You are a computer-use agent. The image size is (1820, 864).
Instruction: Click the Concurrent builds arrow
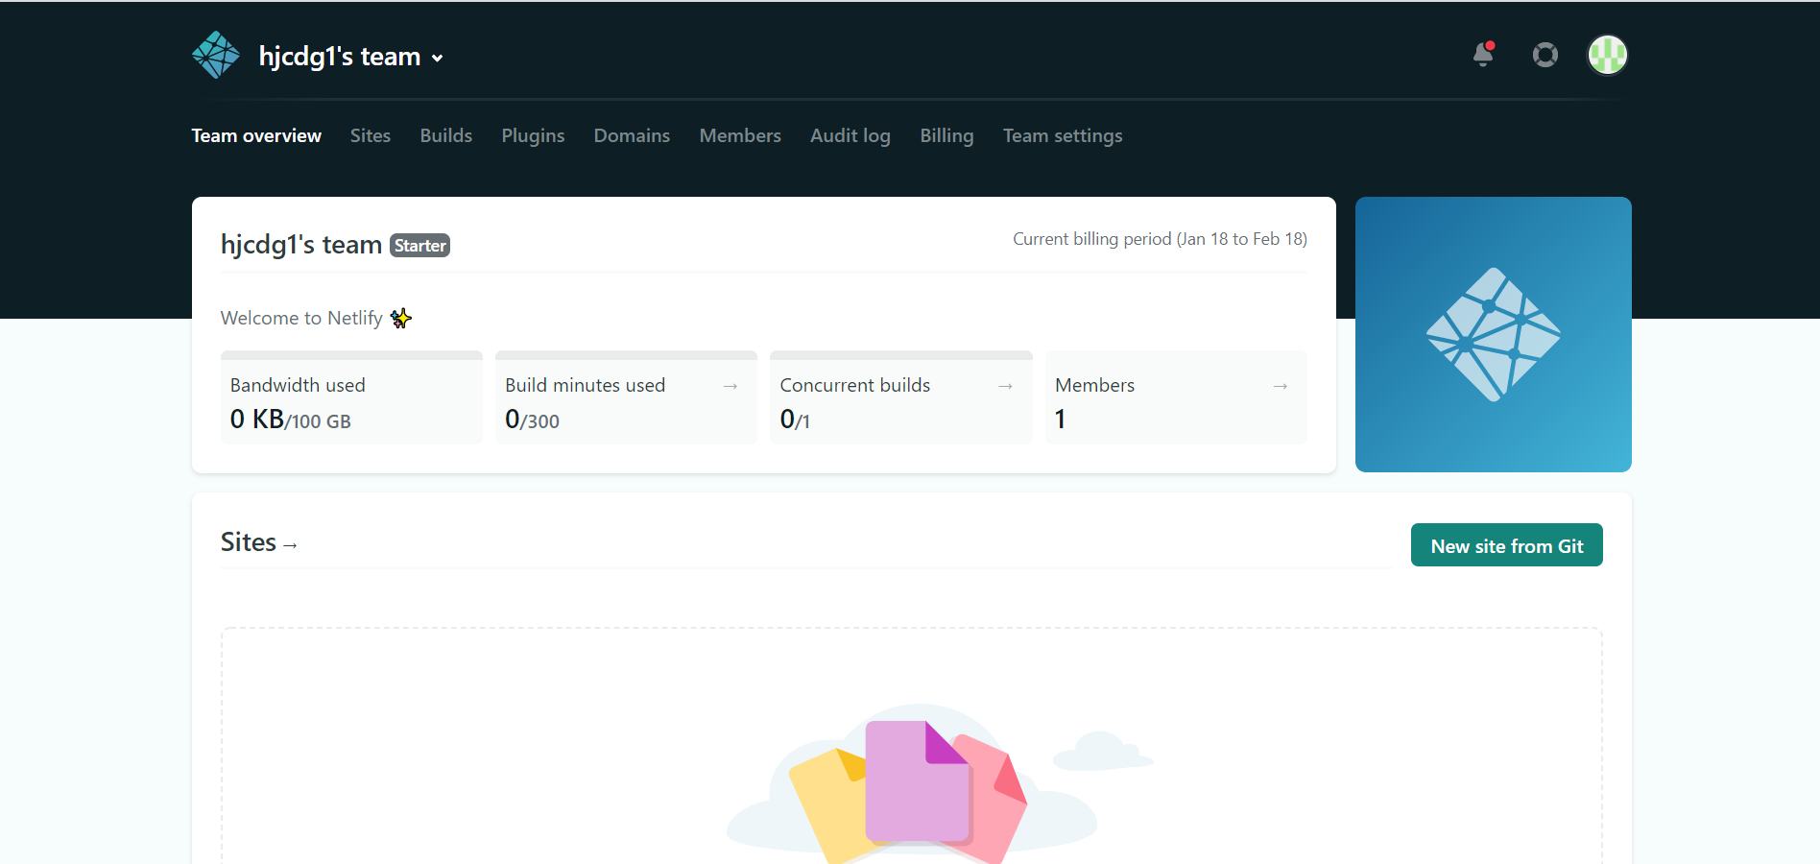coord(1005,386)
